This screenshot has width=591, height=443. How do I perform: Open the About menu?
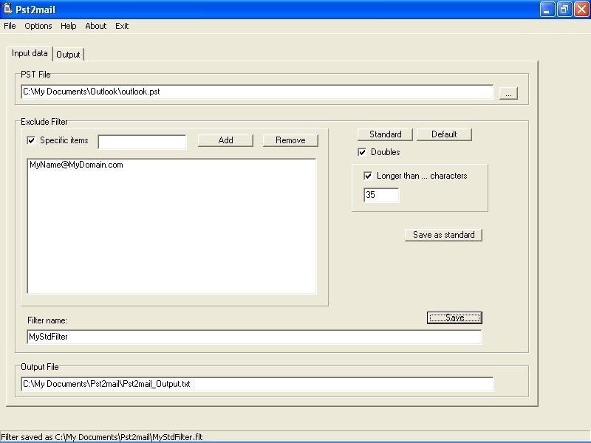[x=96, y=26]
